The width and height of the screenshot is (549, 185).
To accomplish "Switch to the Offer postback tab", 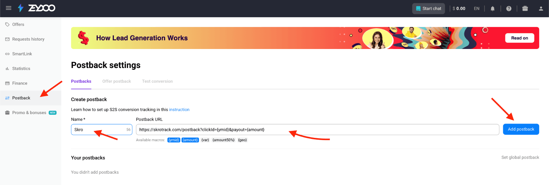I will (x=117, y=81).
